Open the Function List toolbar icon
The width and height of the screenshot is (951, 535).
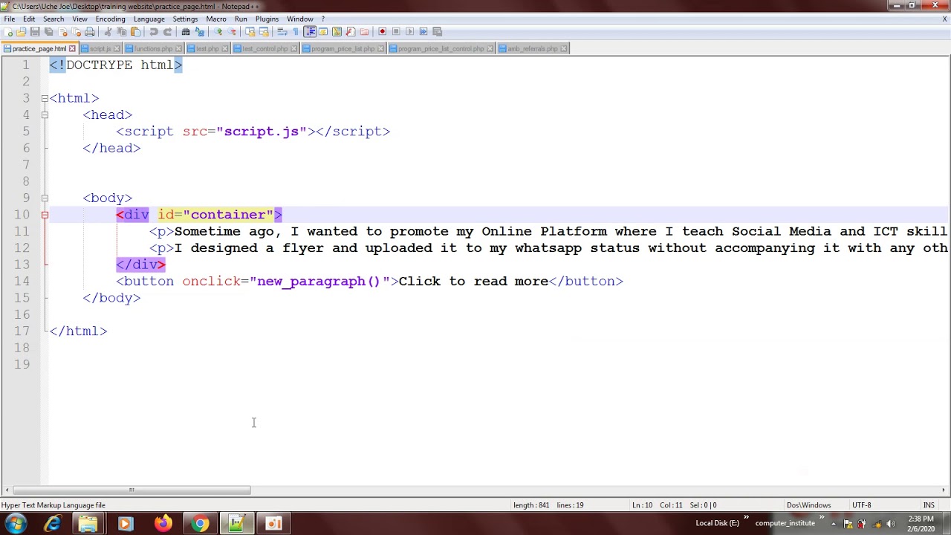click(351, 31)
